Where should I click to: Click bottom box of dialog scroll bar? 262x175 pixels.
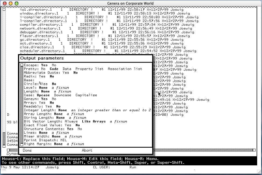(22, 144)
